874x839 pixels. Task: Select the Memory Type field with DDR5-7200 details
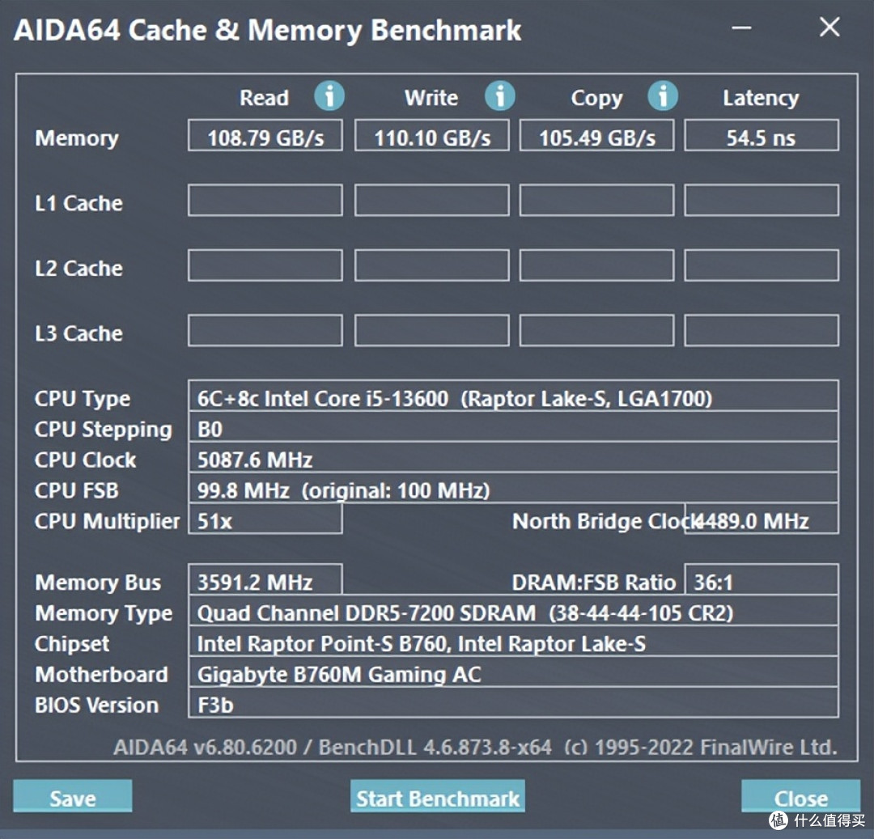tap(513, 612)
